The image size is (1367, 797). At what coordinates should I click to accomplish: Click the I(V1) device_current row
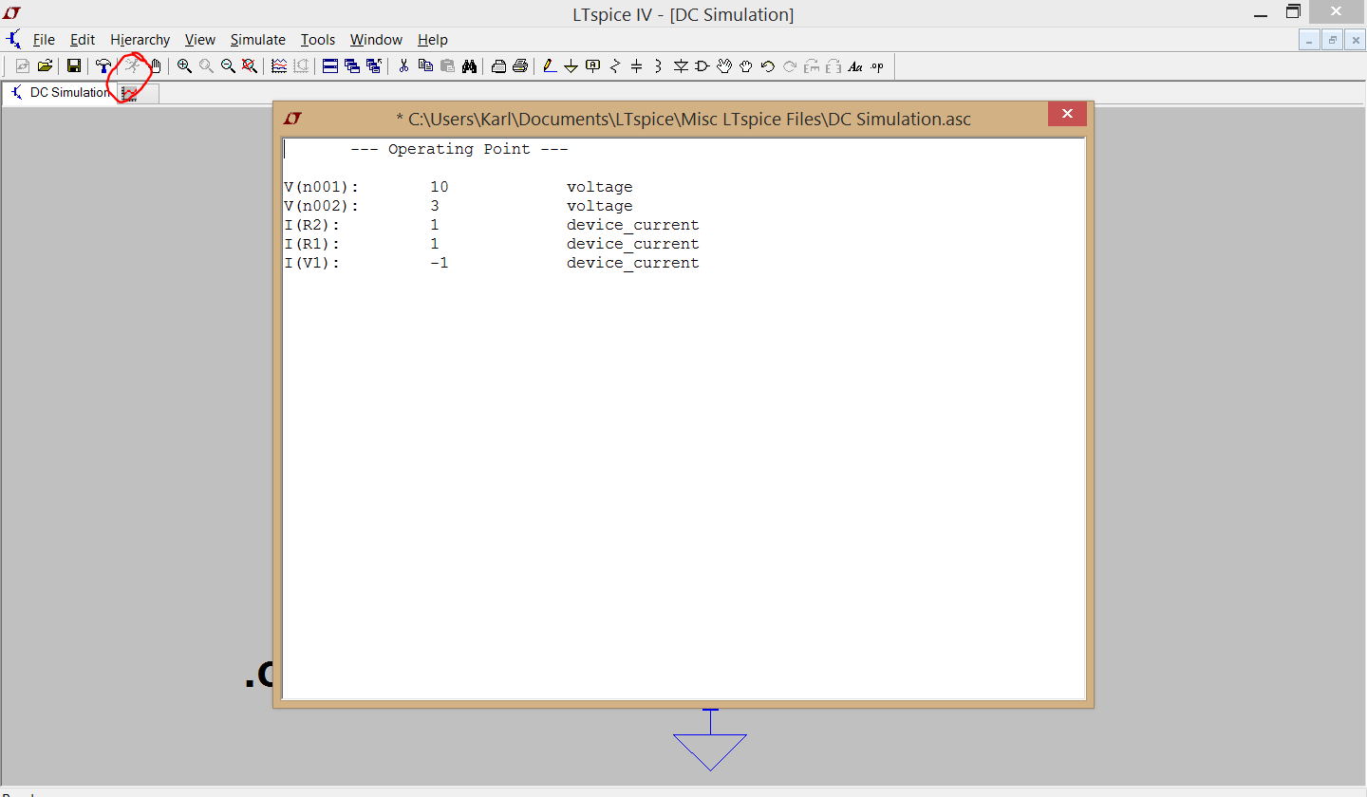click(492, 263)
